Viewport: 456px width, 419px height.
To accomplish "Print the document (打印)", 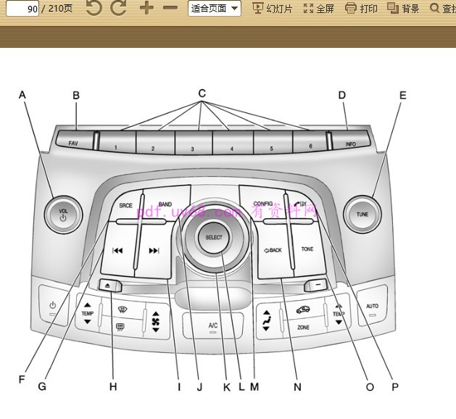I will tap(362, 9).
